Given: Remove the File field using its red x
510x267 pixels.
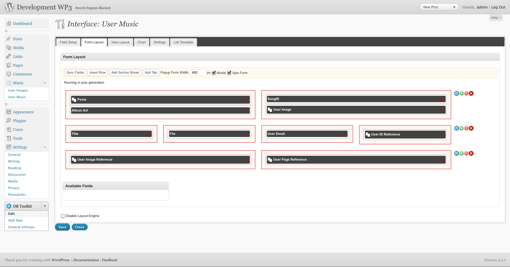Looking at the screenshot, I should 246,135.
